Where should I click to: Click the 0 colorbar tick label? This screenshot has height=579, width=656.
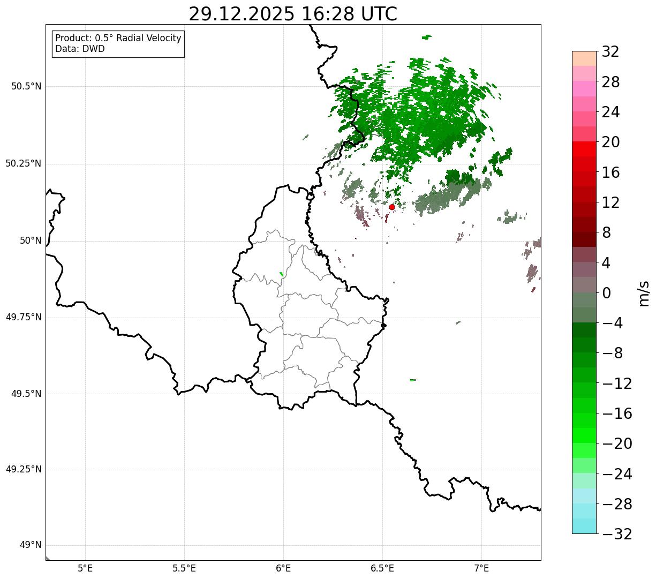click(x=606, y=293)
